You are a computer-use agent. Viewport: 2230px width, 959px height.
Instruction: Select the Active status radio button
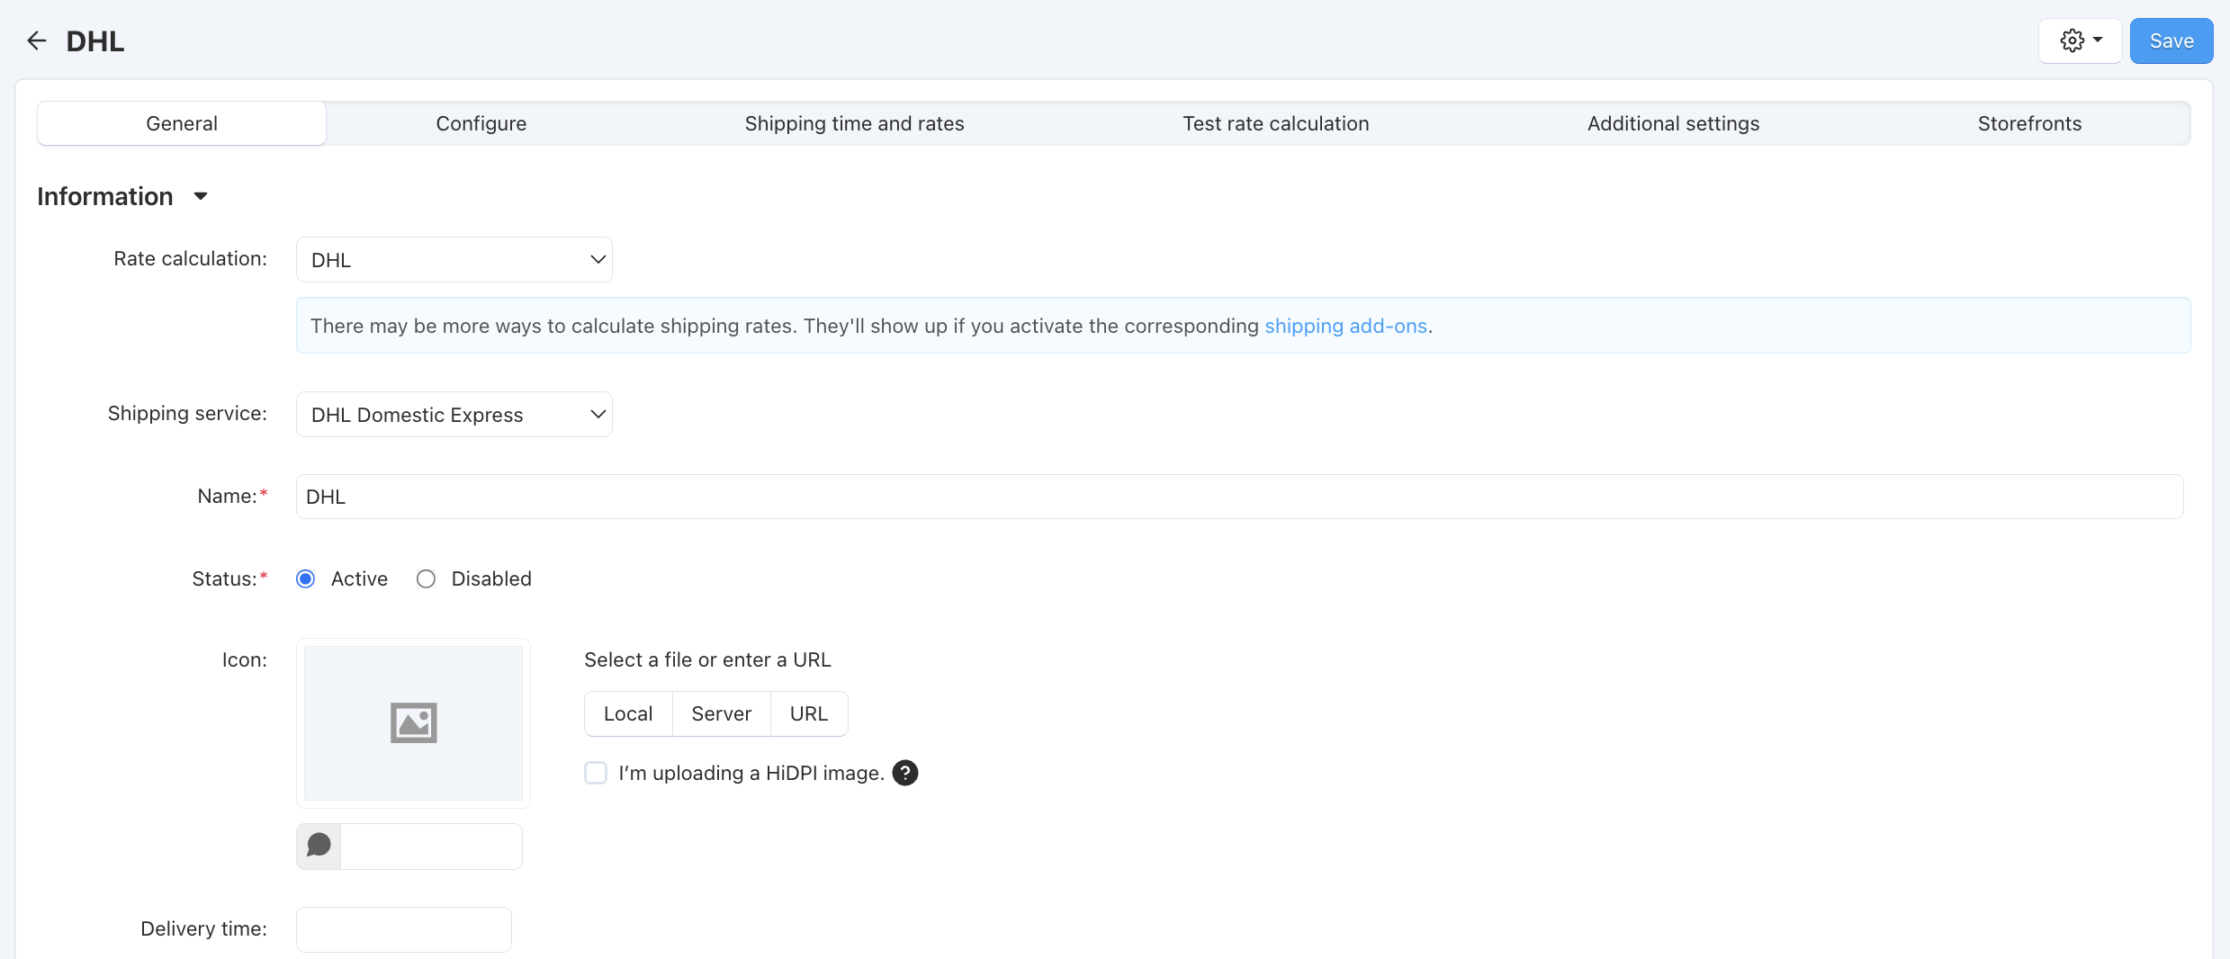(x=306, y=578)
